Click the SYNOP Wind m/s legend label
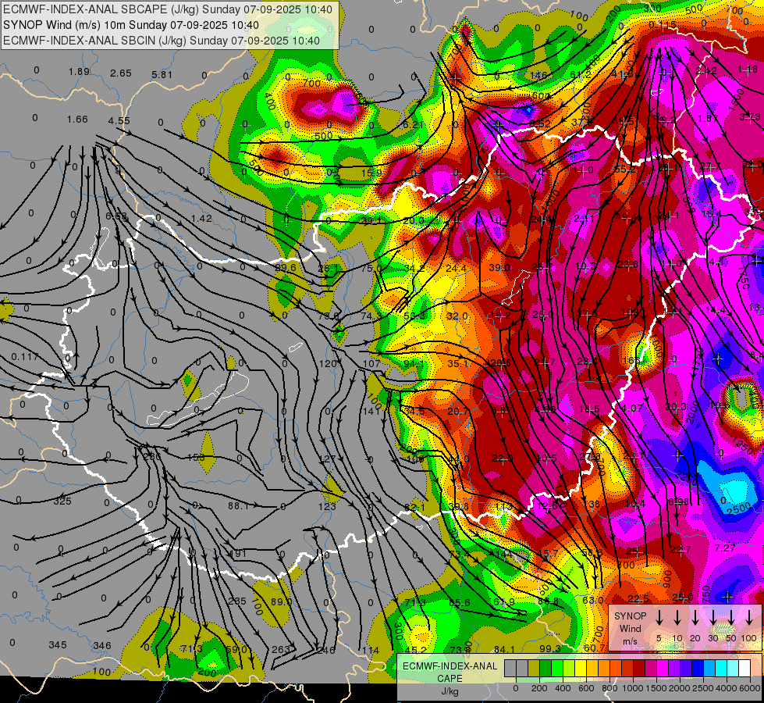 tap(630, 628)
